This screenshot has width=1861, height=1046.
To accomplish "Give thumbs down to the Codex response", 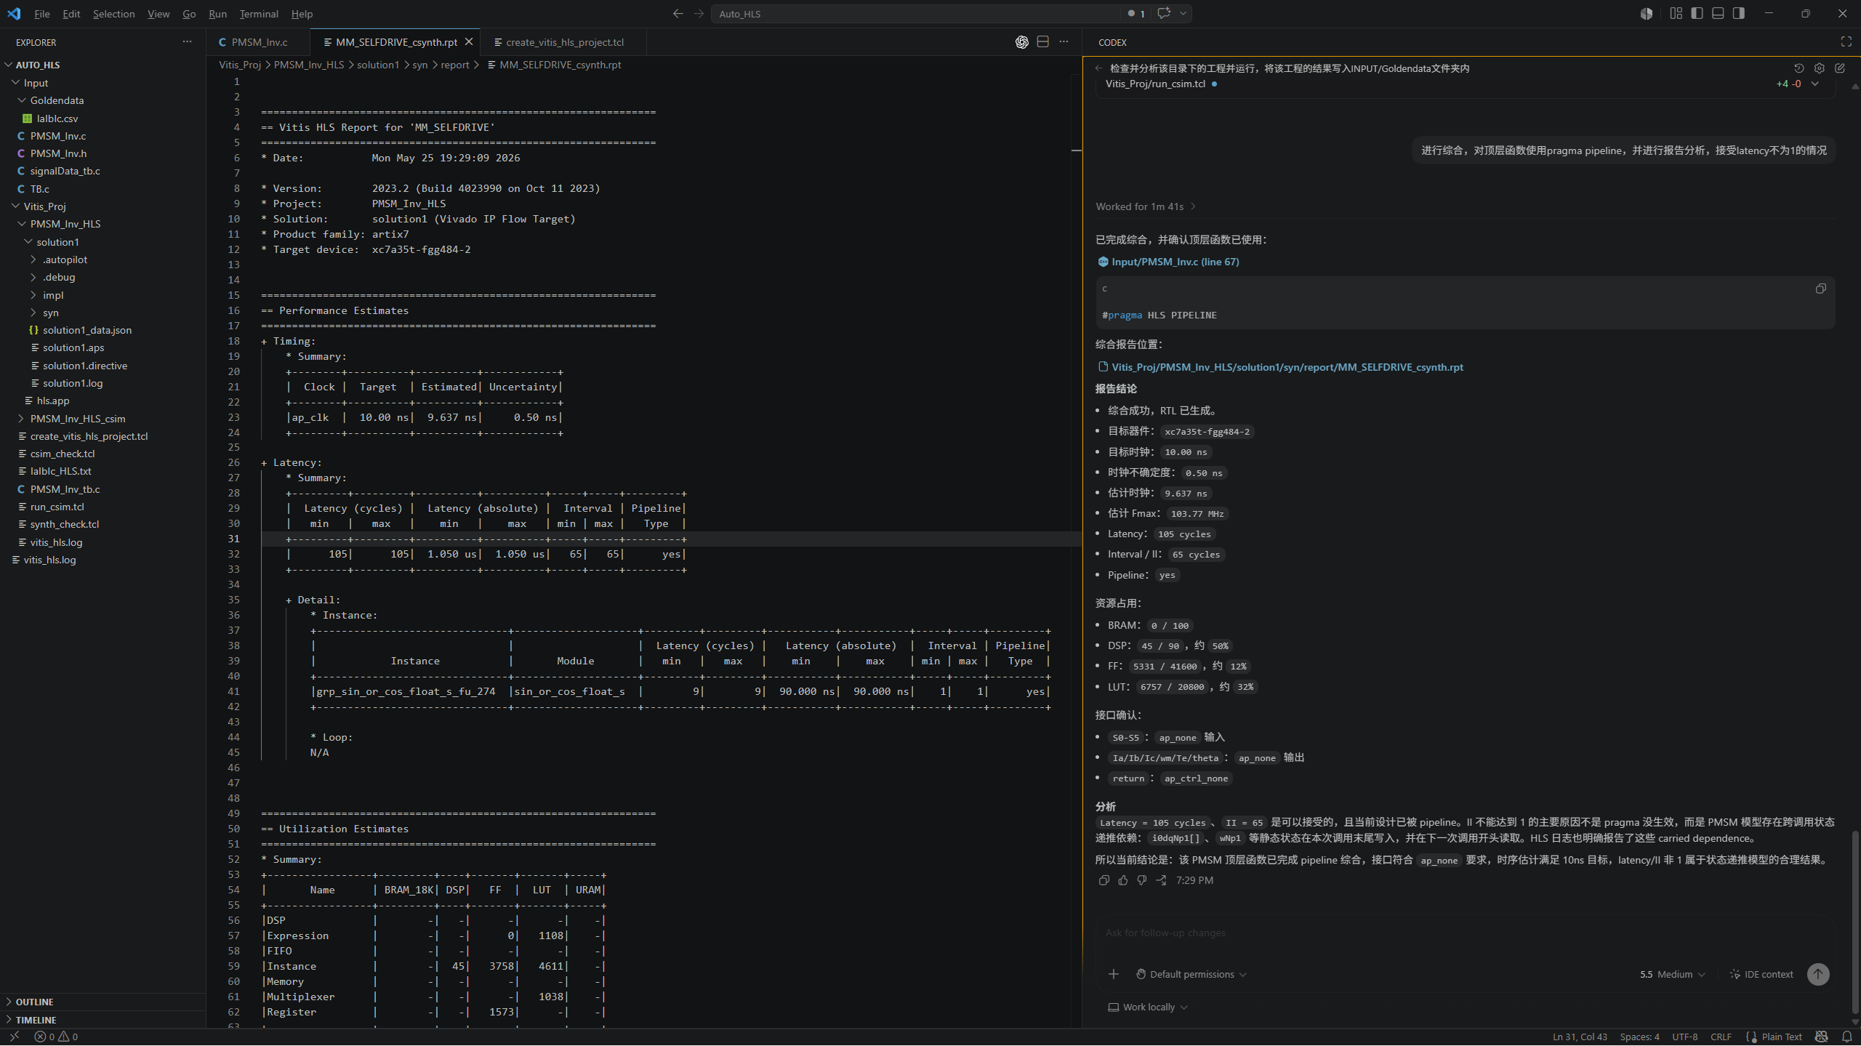I will click(1142, 880).
